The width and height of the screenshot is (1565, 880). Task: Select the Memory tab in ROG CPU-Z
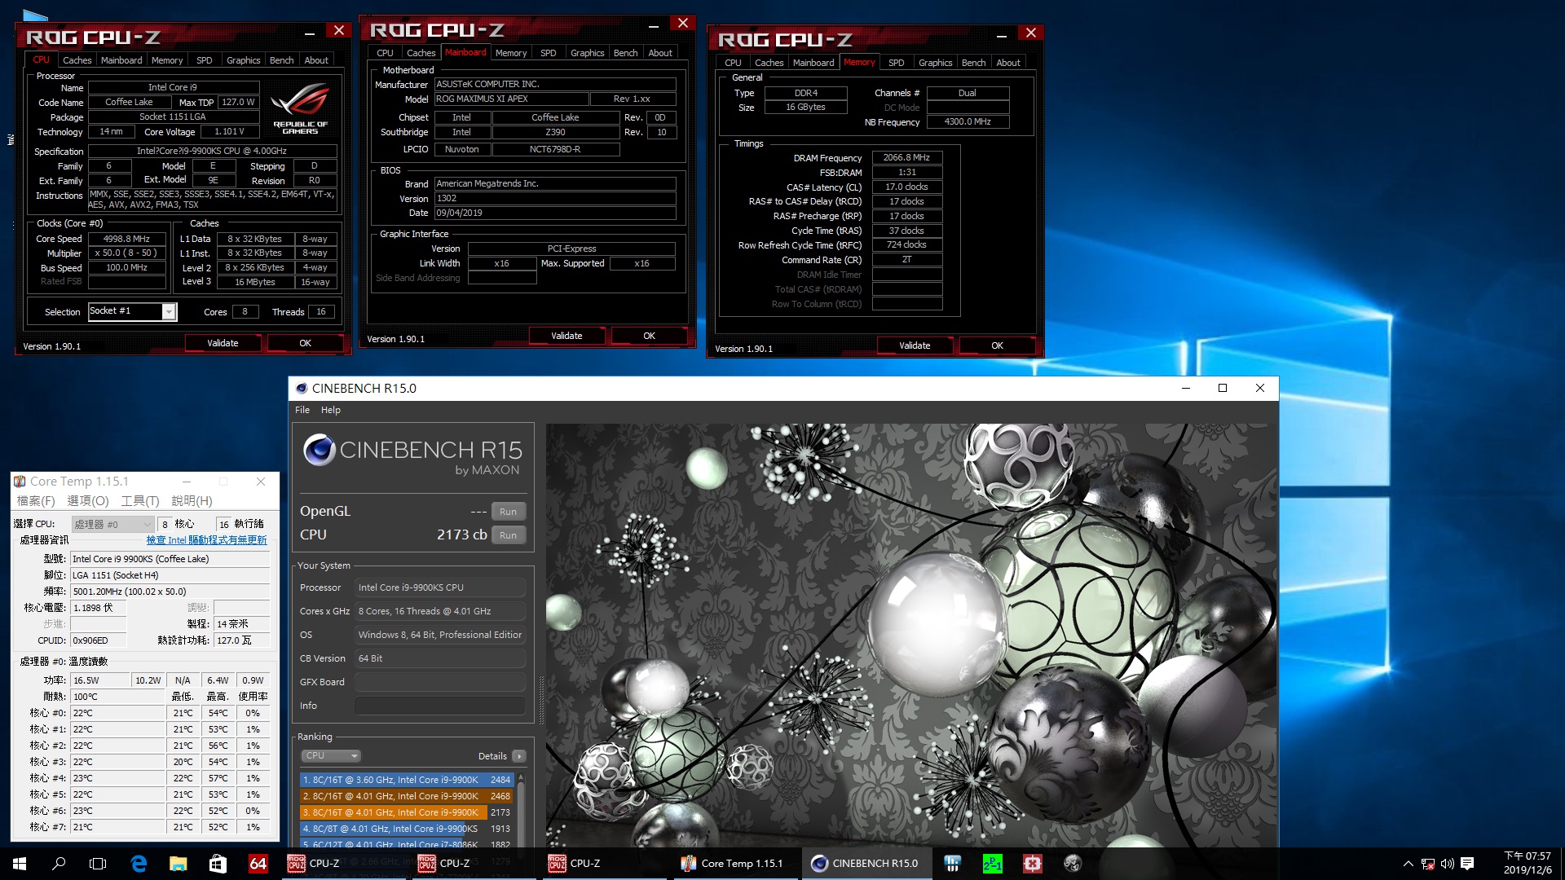tap(854, 61)
